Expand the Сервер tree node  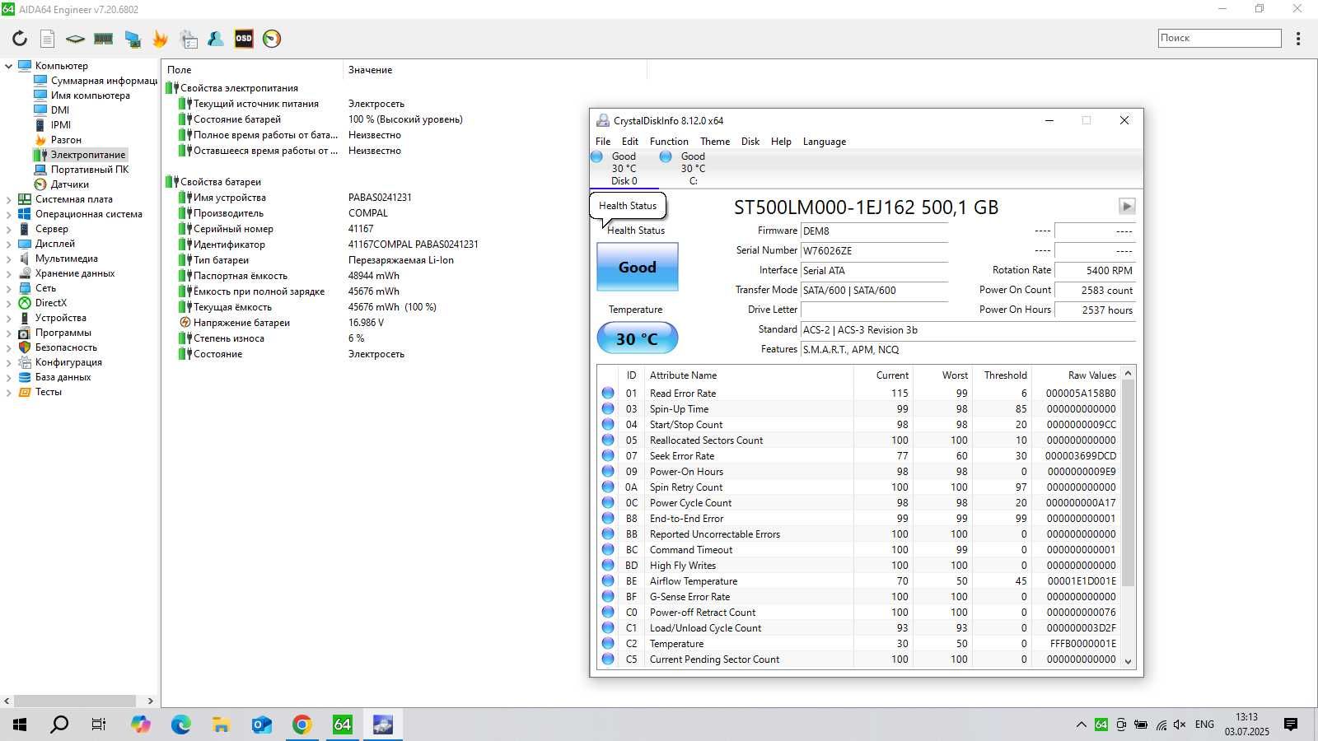pos(8,229)
